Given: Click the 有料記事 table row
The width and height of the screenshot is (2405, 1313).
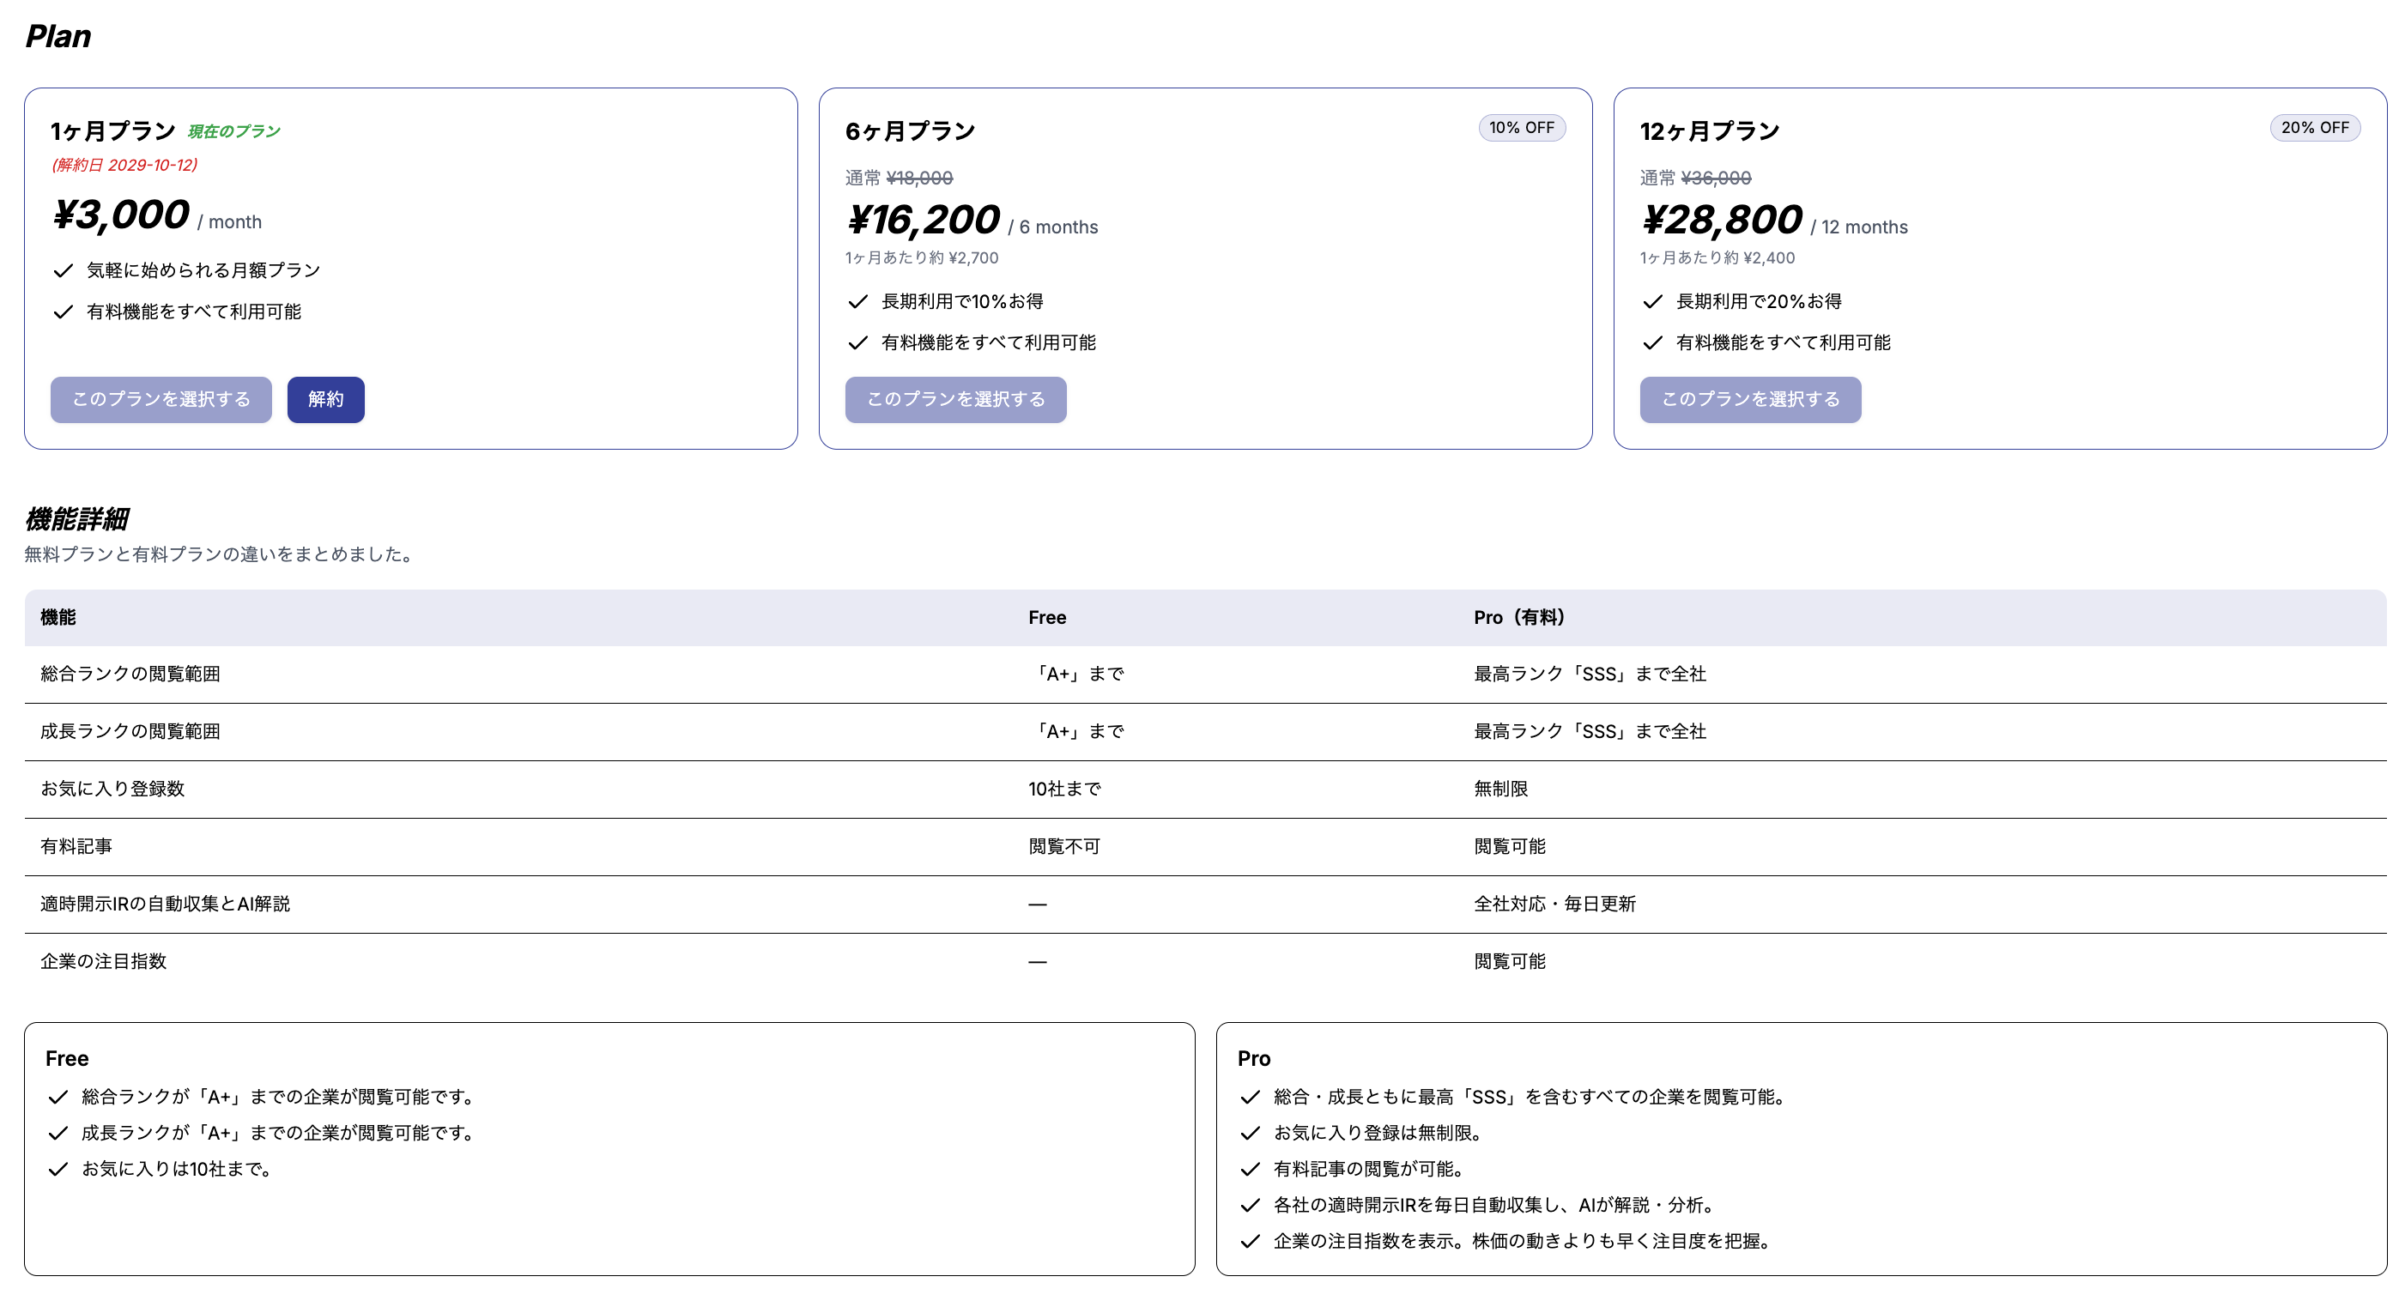Looking at the screenshot, I should click(76, 846).
